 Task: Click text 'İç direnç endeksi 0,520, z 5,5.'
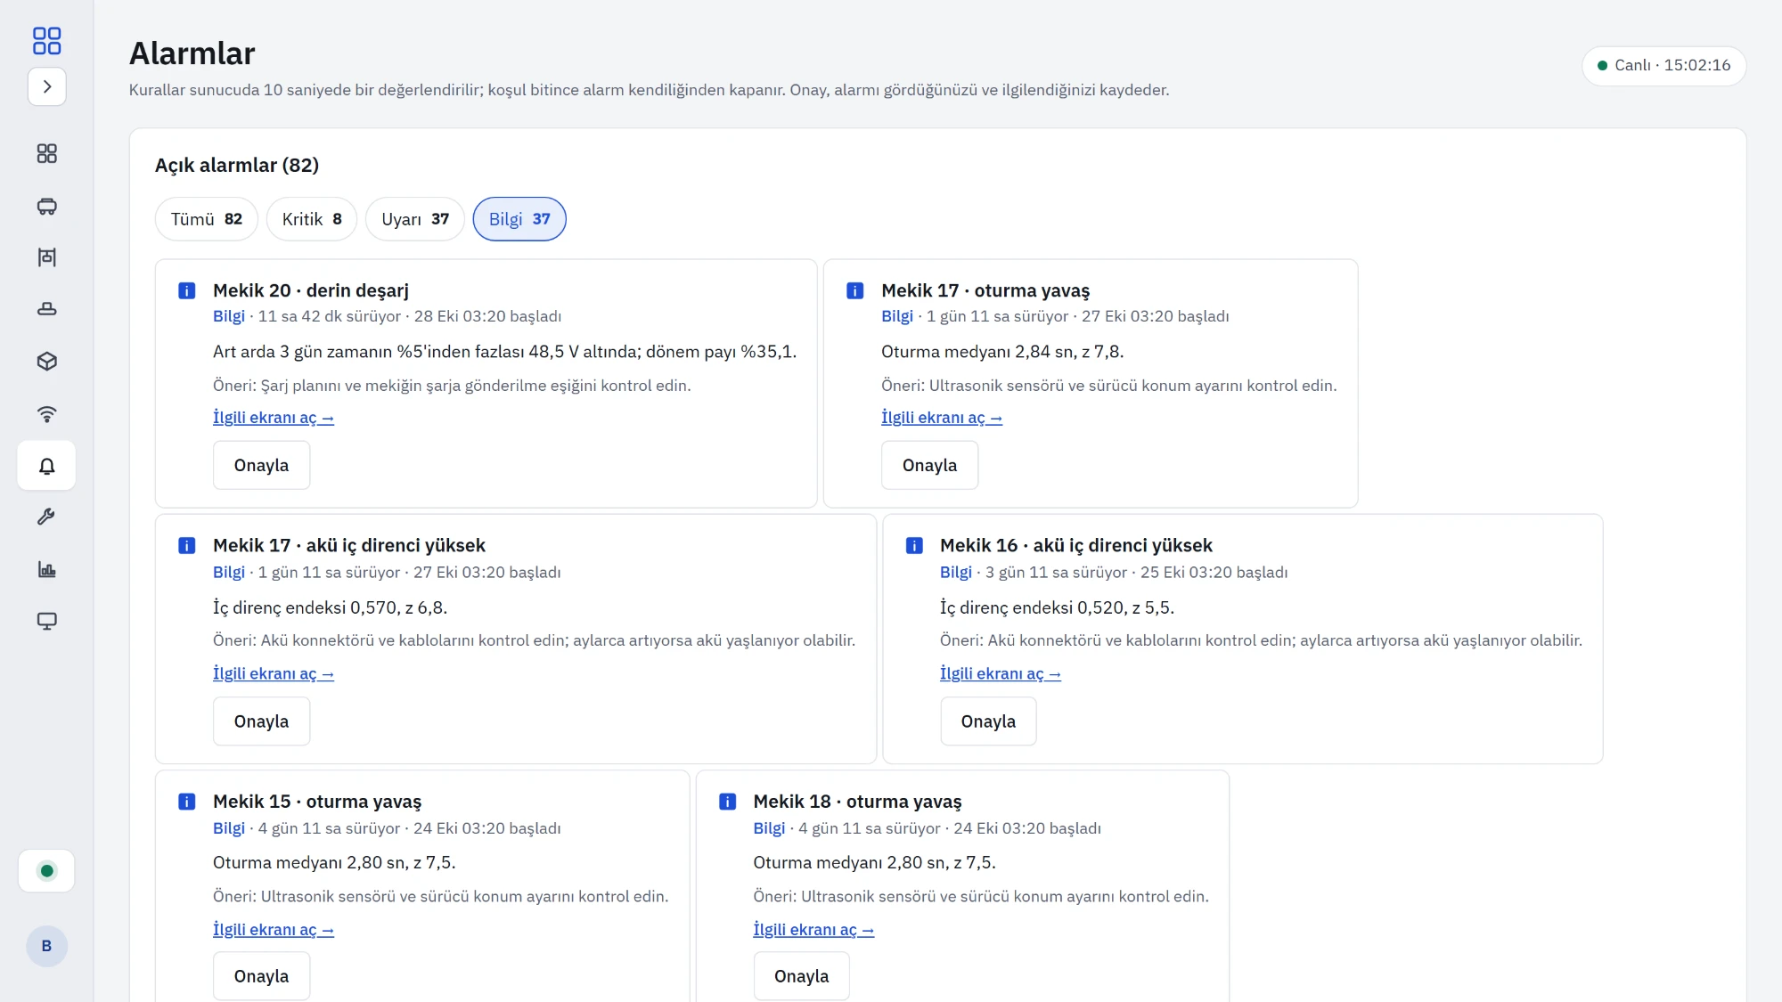tap(1057, 607)
